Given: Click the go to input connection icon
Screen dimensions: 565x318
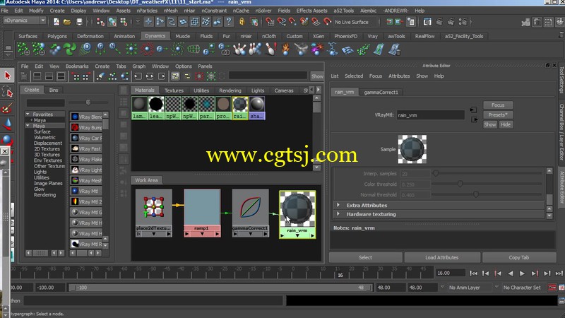Looking at the screenshot, I should point(473,110).
